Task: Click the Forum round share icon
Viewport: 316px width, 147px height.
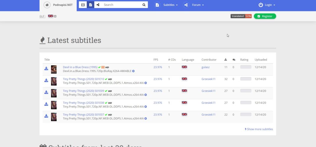Action: pos(186,5)
